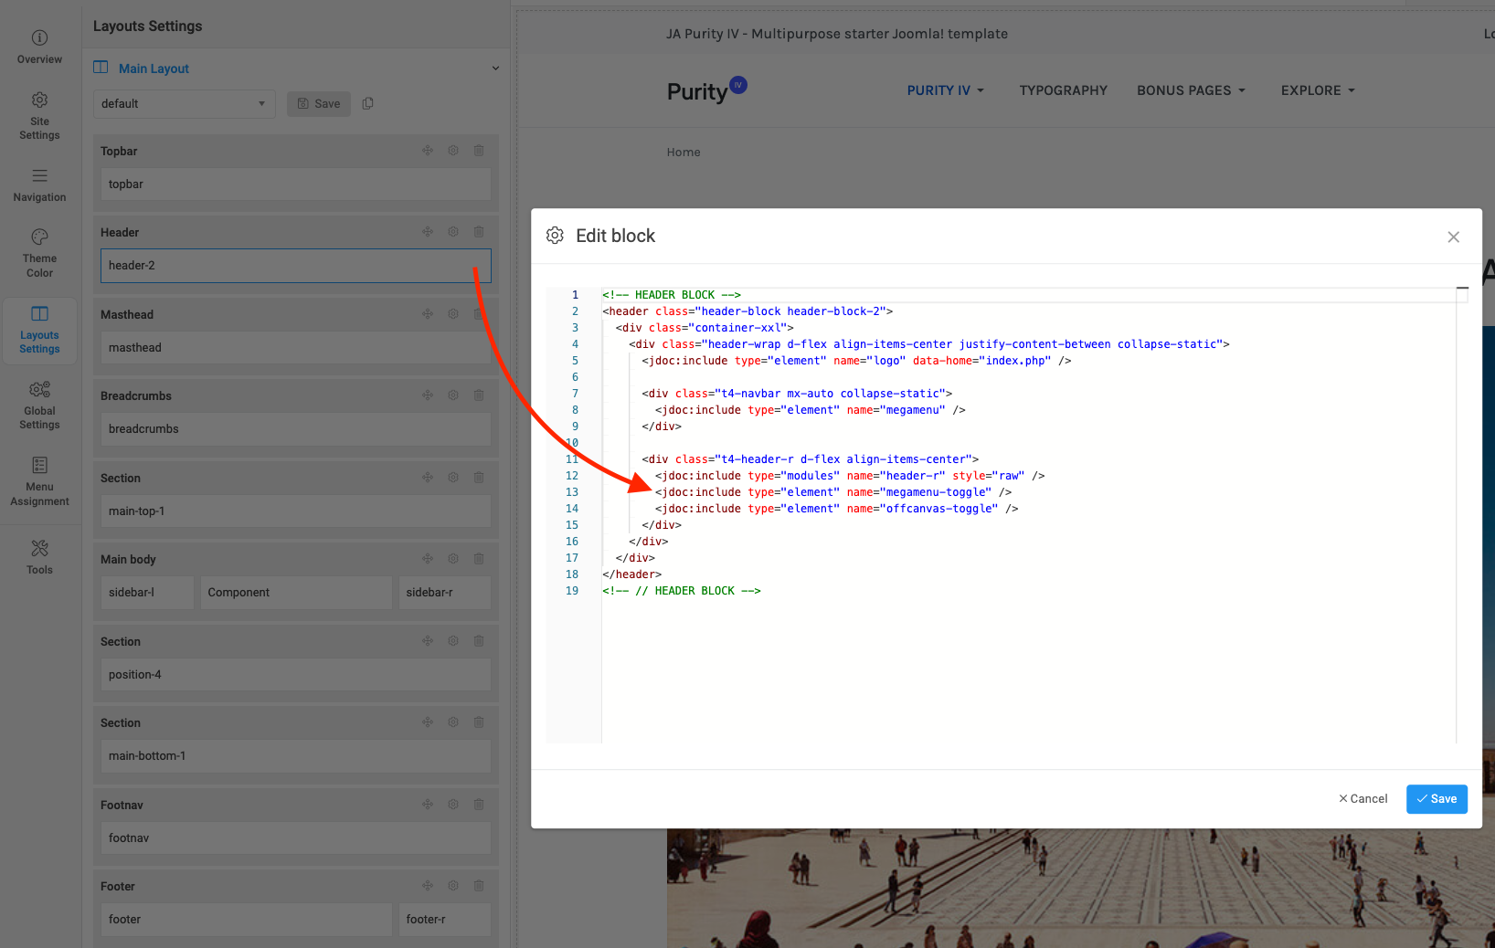
Task: Open Global Settings in sidebar
Action: coord(39,406)
